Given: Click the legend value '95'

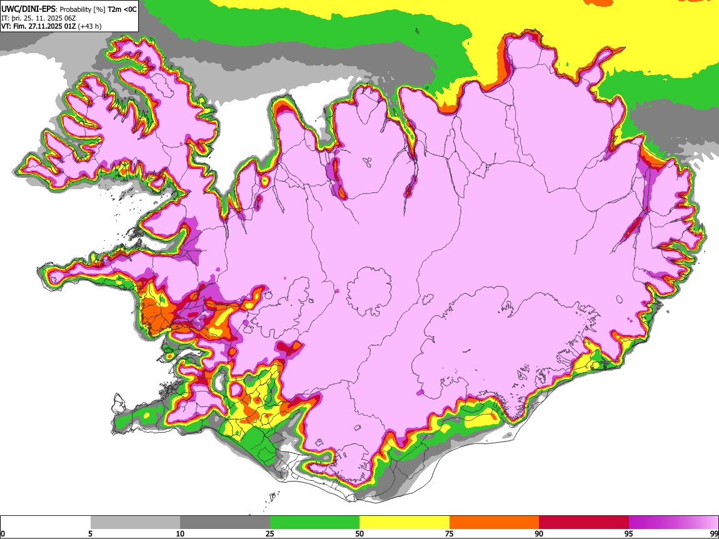Looking at the screenshot, I should pos(629,534).
